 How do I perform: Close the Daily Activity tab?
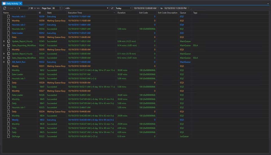coord(21,3)
